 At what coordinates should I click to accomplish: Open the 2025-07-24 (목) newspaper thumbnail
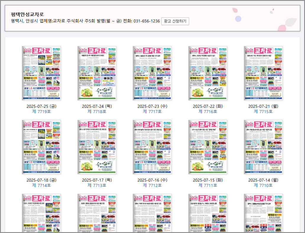97,73
